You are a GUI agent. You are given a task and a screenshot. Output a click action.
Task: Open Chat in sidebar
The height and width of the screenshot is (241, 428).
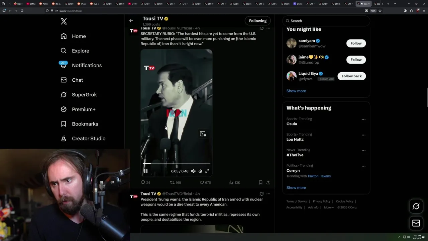tap(72, 80)
